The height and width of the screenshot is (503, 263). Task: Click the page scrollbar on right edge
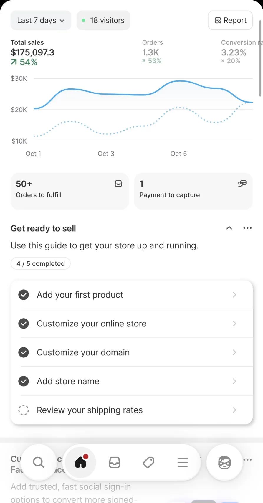click(260, 58)
